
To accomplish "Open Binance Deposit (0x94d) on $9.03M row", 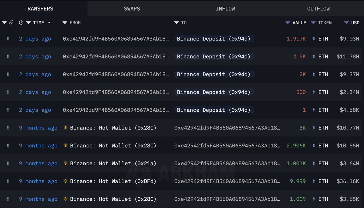I will (214, 39).
